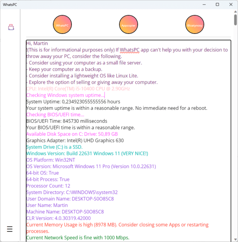
Task: Click 'Your BIOS/UEFI time is within a reasonable range.'
Action: pyautogui.click(x=81, y=128)
